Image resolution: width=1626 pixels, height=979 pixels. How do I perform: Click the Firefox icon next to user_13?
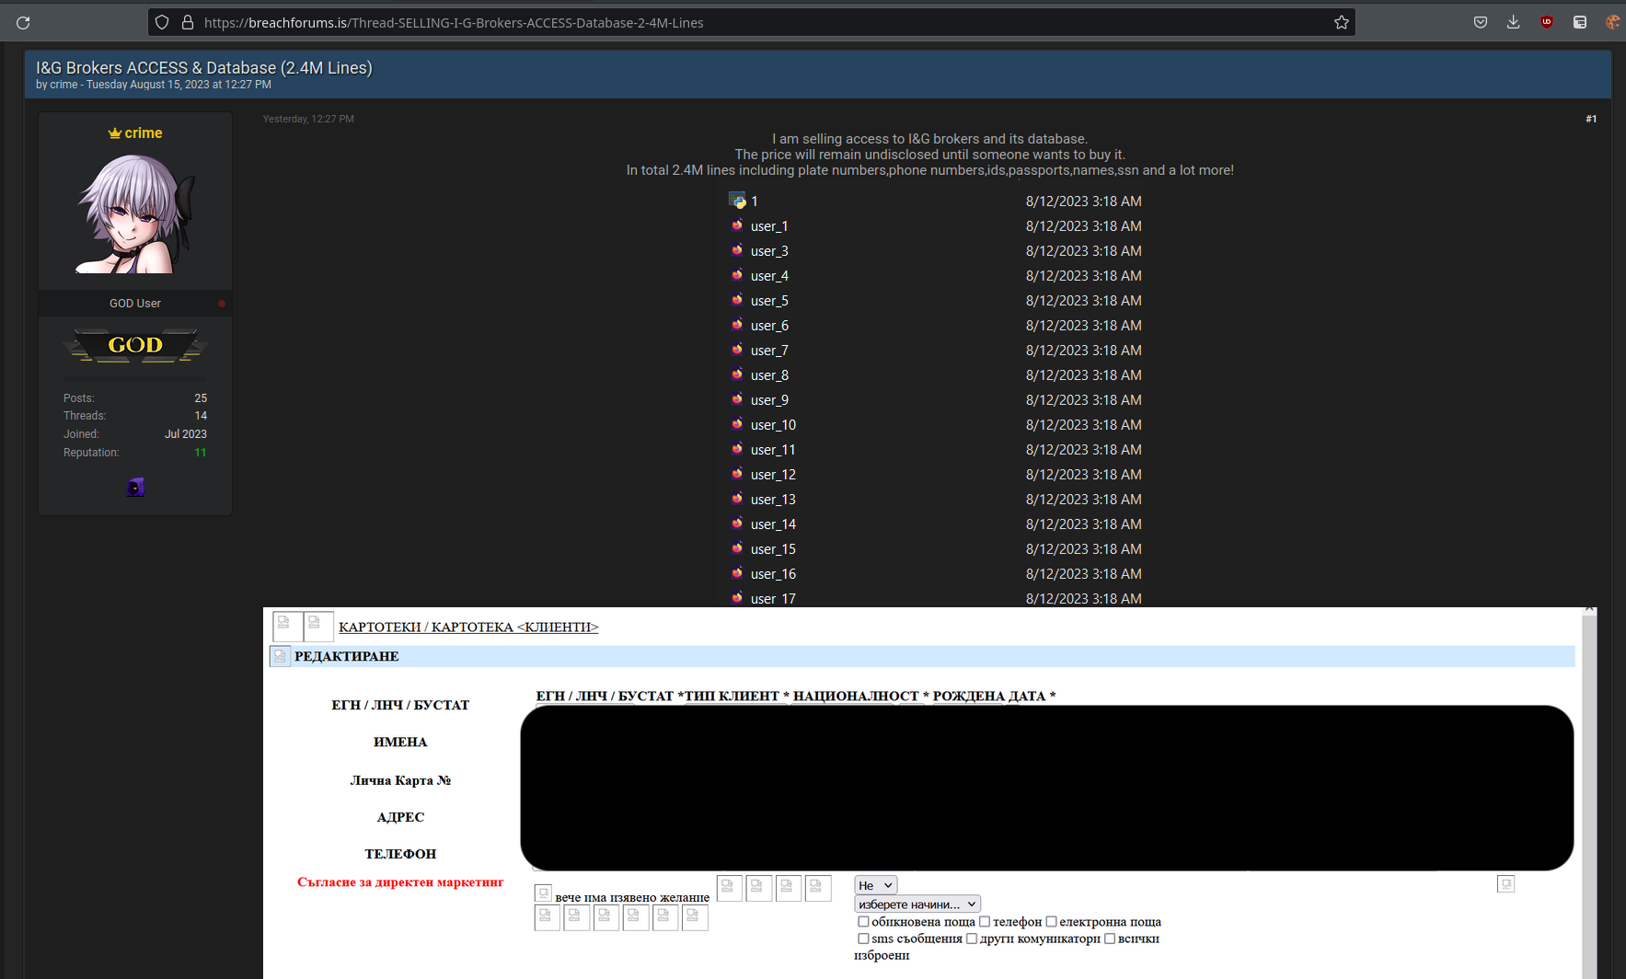[737, 499]
